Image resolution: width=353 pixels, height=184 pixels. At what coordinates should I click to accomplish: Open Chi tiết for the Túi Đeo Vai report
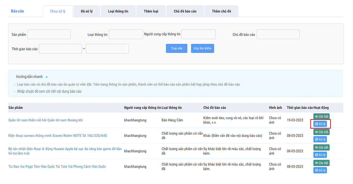click(x=321, y=163)
